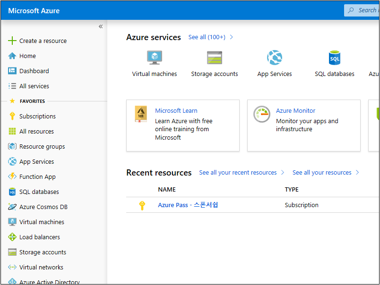This screenshot has width=380, height=285.
Task: Click the All services list icon
Action: (x=12, y=86)
